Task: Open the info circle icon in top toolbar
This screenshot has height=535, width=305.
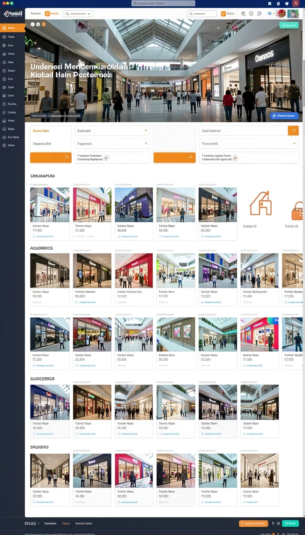Action: tap(251, 14)
